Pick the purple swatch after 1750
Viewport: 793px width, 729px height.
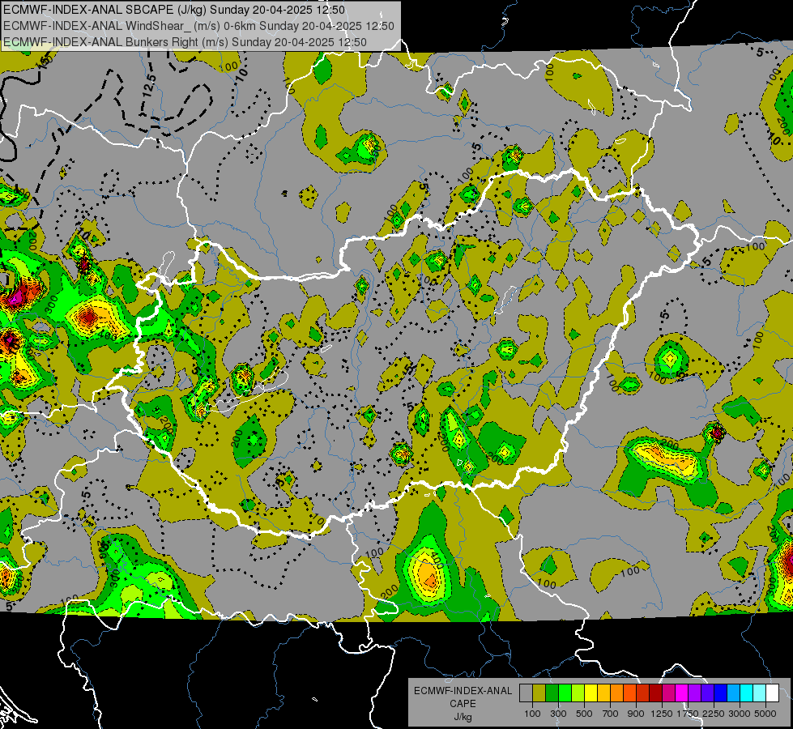tap(695, 693)
